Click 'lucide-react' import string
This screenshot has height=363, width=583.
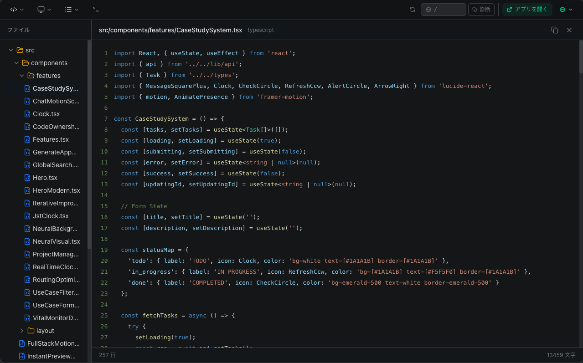click(x=464, y=86)
